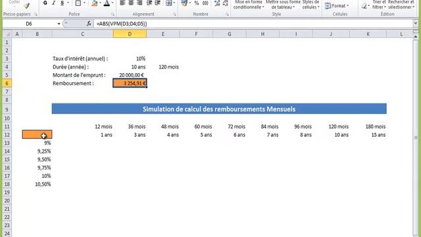
Task: Click the Clear eraser icon in Édition
Action: tap(364, 6)
